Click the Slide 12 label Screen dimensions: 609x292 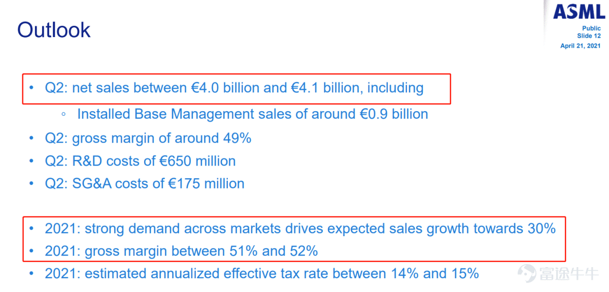[589, 36]
